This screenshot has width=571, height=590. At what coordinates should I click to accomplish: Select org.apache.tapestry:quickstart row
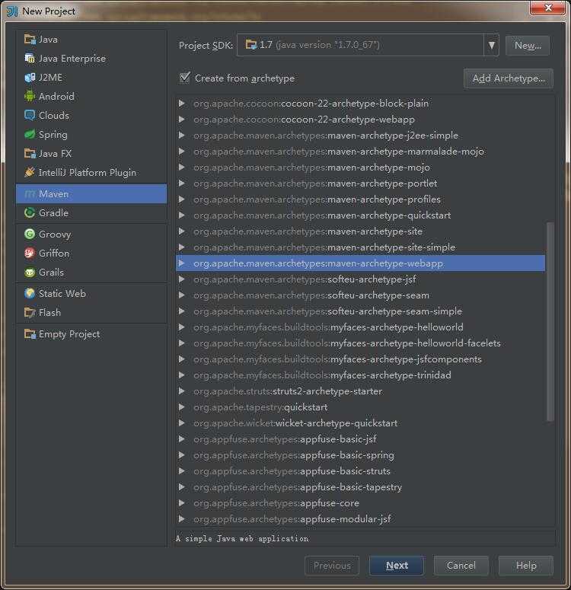click(x=360, y=407)
